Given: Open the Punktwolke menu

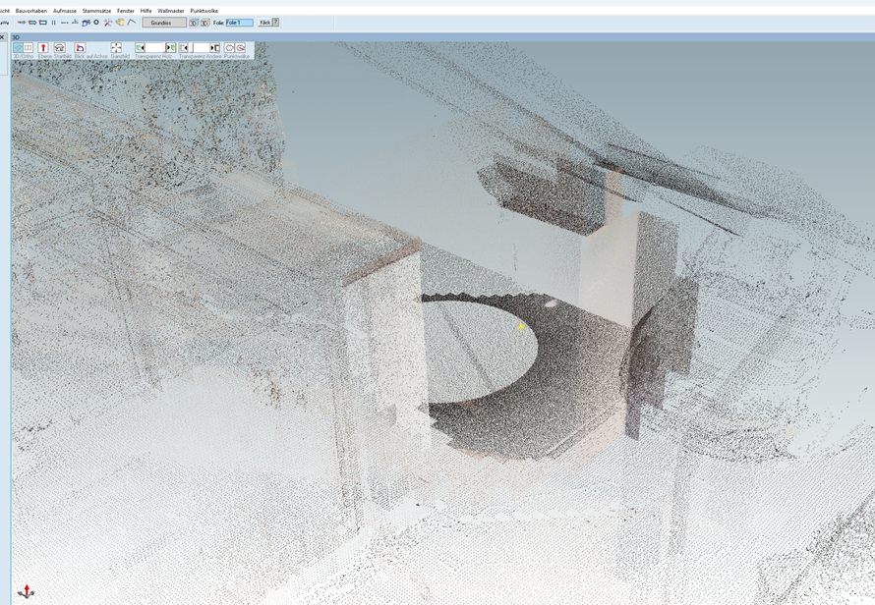Looking at the screenshot, I should (x=204, y=11).
